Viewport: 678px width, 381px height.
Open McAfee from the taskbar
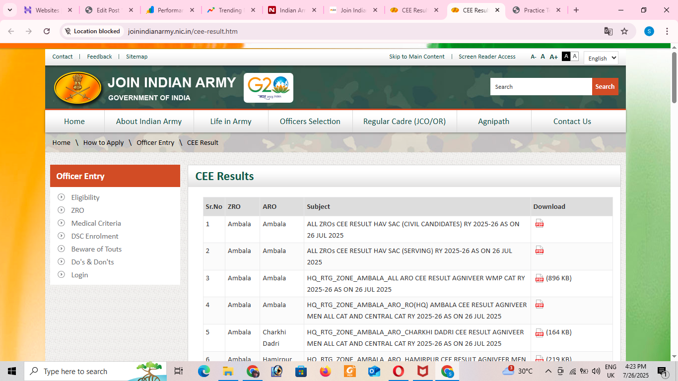click(x=423, y=371)
